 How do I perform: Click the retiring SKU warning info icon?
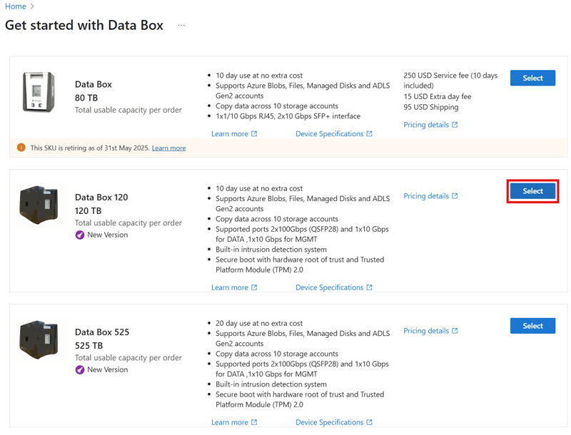(21, 148)
